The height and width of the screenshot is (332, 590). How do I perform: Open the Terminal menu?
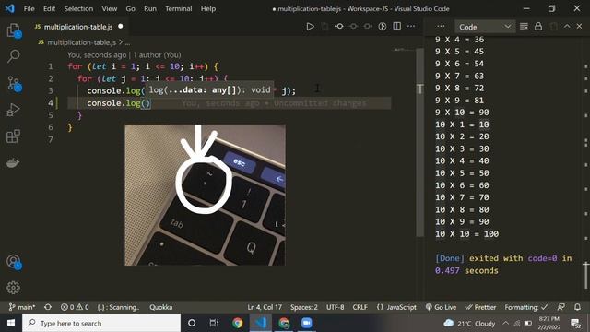coord(178,8)
